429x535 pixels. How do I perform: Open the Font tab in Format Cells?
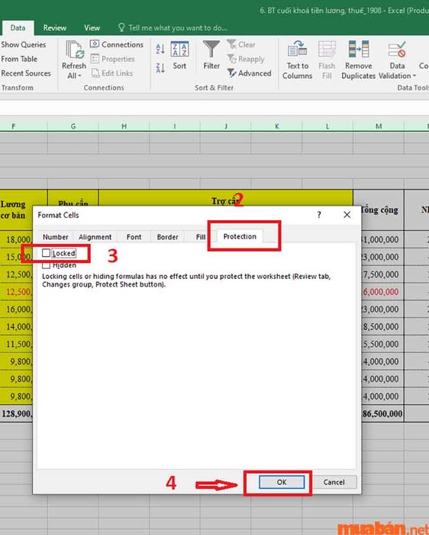tap(134, 237)
